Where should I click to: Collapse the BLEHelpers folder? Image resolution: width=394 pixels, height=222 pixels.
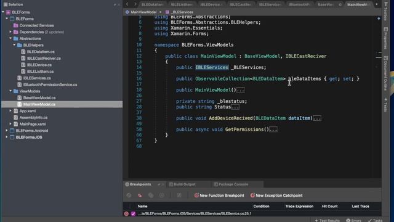tap(14, 45)
